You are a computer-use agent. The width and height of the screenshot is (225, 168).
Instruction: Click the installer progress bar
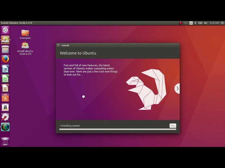coord(118,129)
